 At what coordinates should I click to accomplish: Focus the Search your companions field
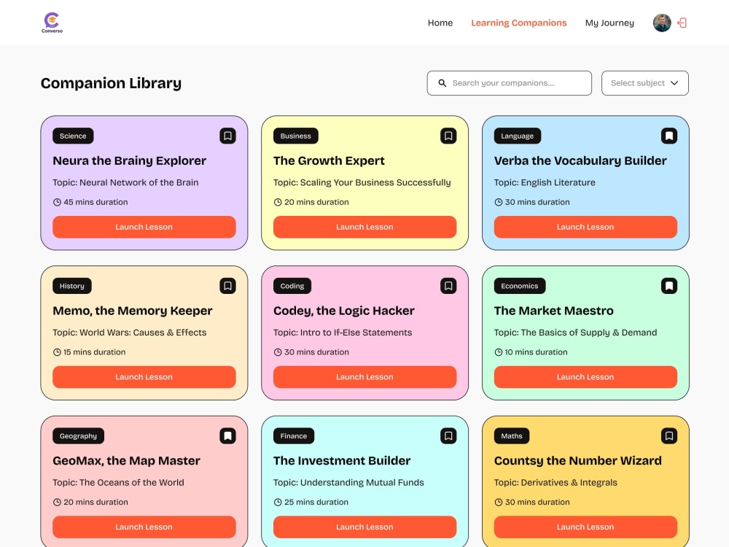pos(509,83)
